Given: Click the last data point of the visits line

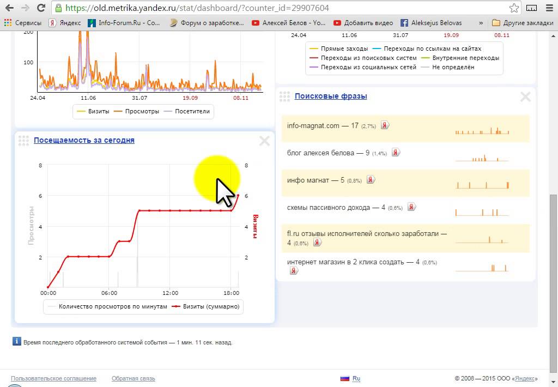Looking at the screenshot, I should (x=238, y=196).
